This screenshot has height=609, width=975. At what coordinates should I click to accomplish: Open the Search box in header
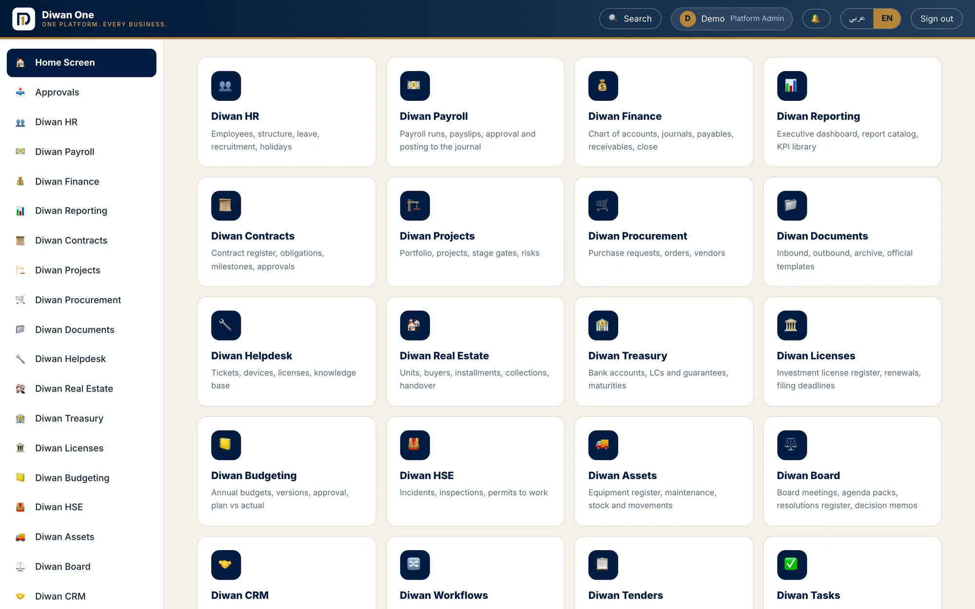click(630, 19)
